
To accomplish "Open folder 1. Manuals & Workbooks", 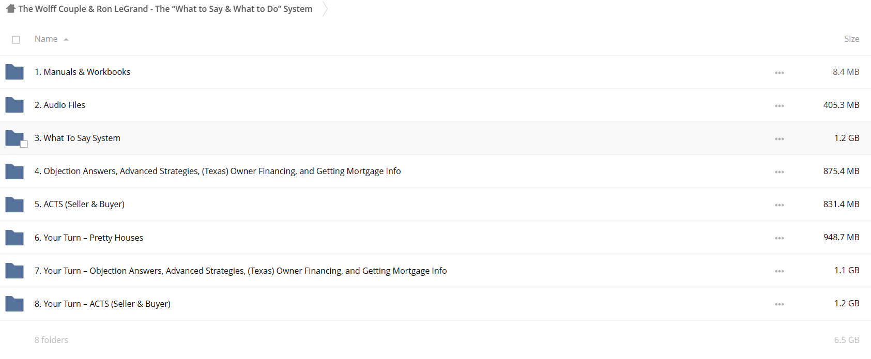I will [x=82, y=72].
